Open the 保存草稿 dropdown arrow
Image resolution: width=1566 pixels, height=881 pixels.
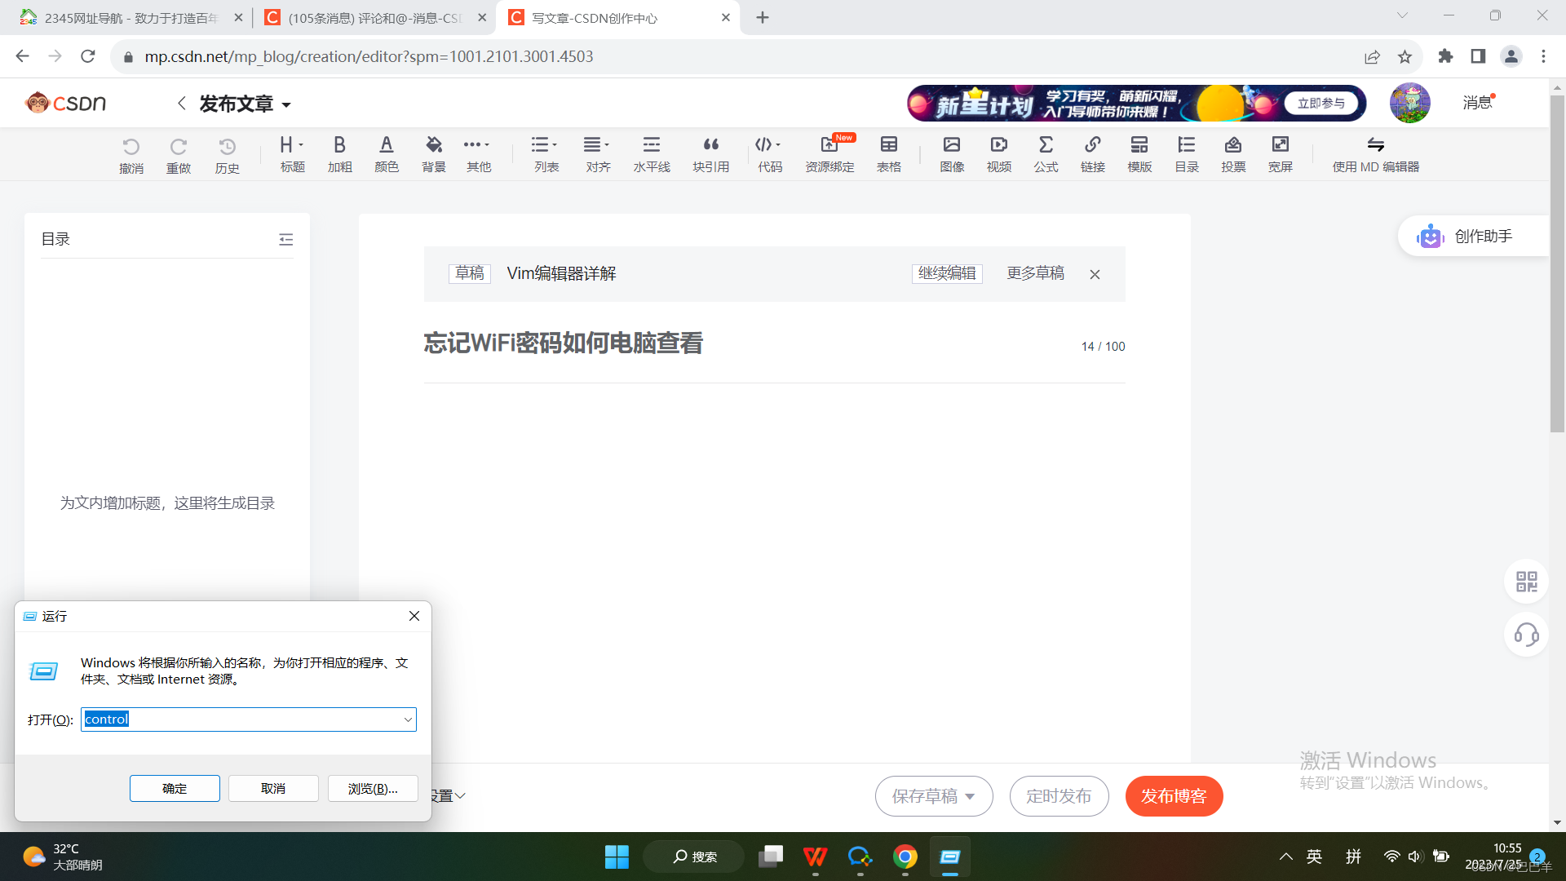(x=970, y=796)
